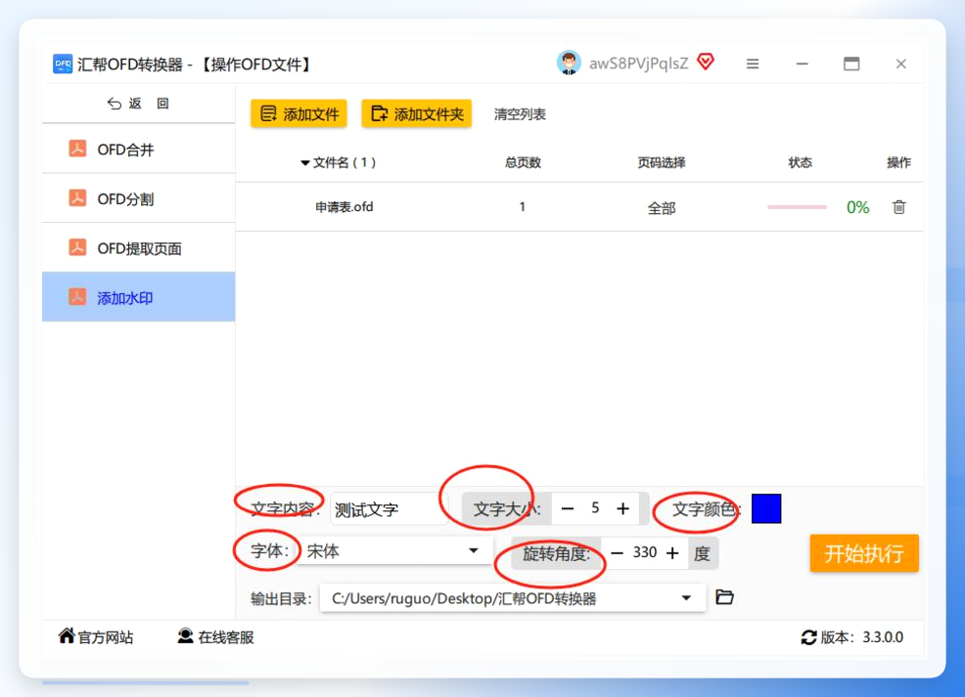Open the blue 文字颜色 swatch
Viewport: 965px width, 697px height.
pyautogui.click(x=766, y=508)
